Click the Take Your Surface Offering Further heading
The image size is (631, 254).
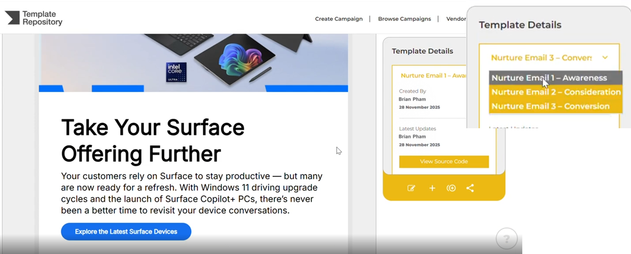[153, 140]
